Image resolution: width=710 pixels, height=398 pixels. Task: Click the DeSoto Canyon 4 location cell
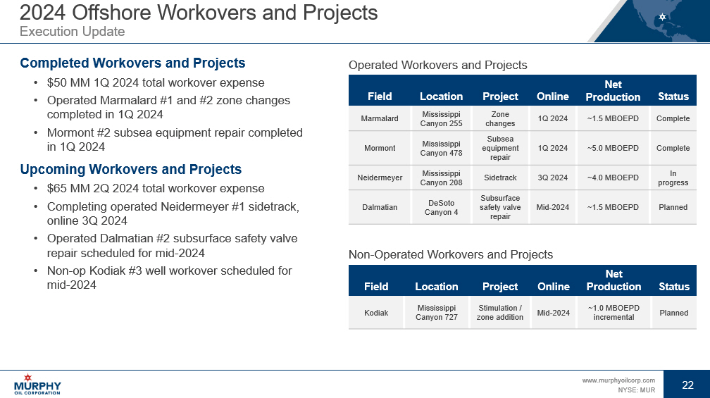point(441,207)
